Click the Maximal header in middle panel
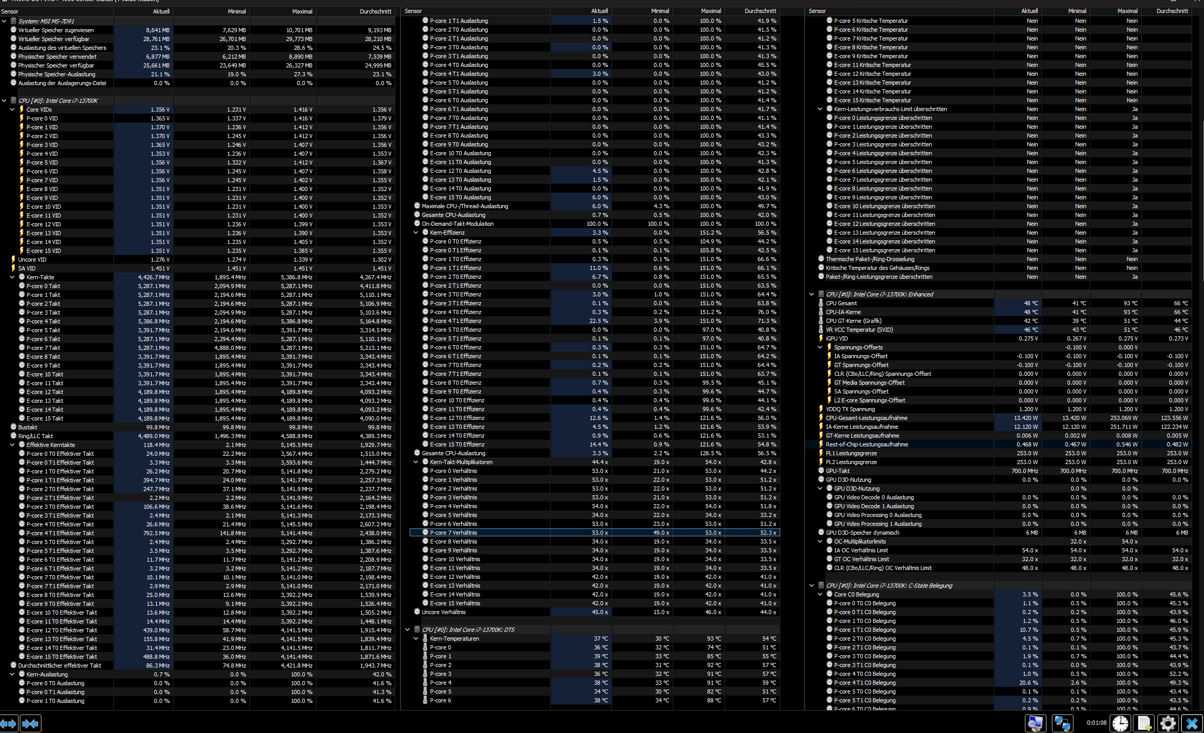Image resolution: width=1204 pixels, height=733 pixels. click(711, 11)
